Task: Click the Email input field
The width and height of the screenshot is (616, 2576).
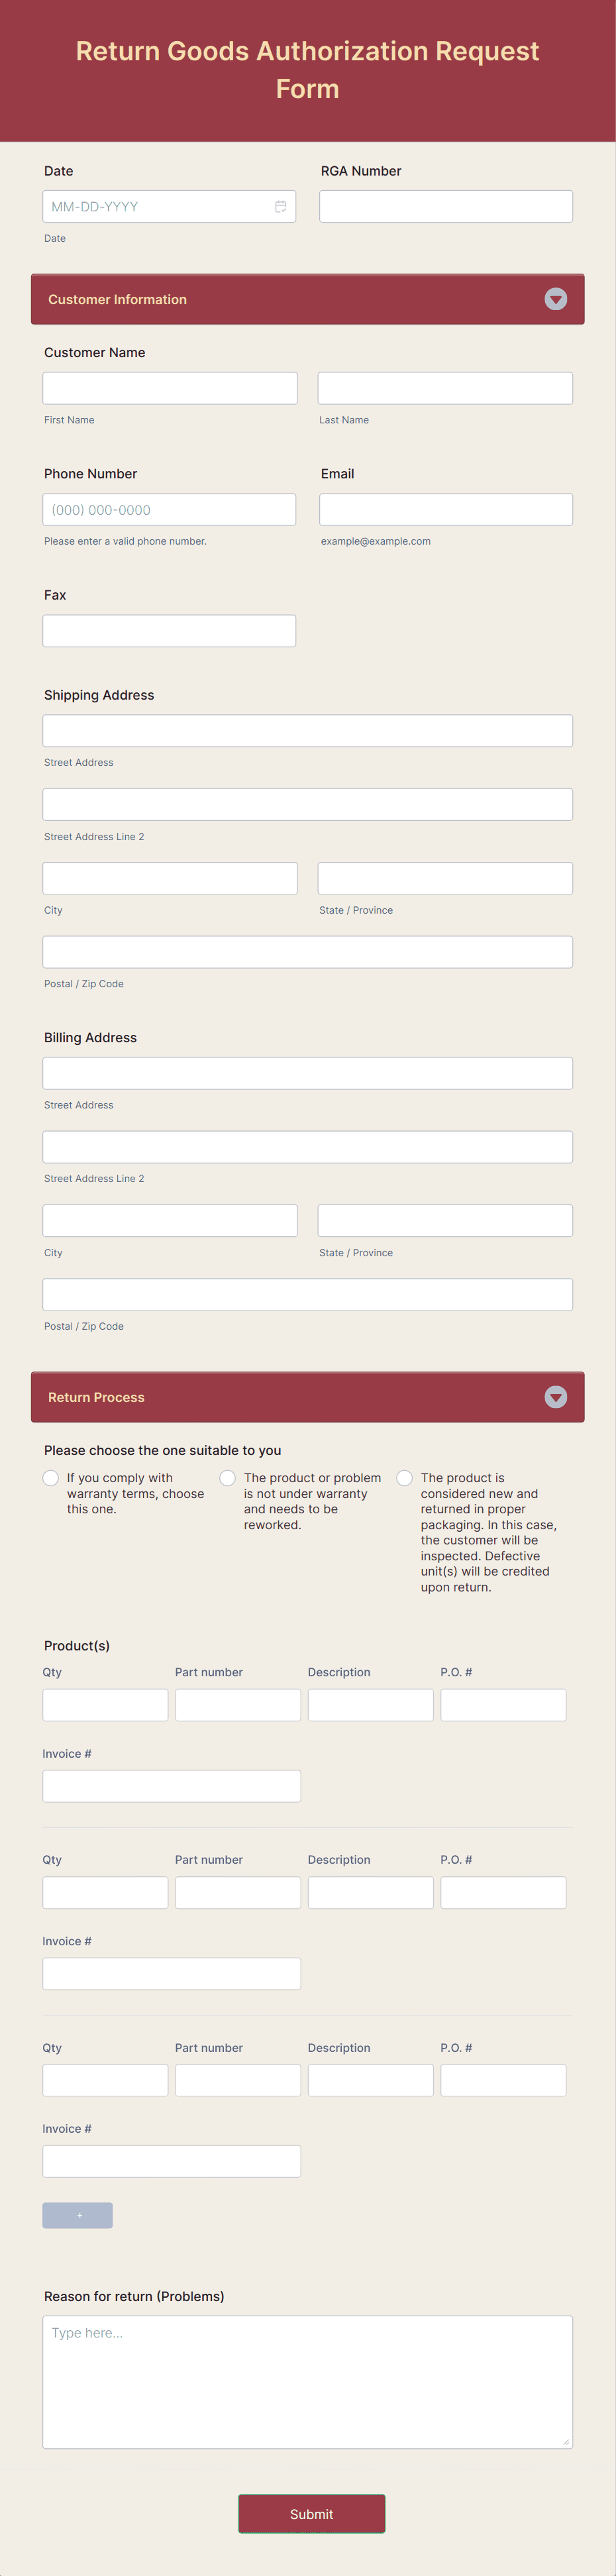Action: [x=445, y=509]
